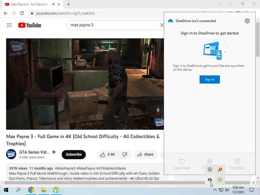Open the YouTube hamburger menu
Viewport: 260px width, 195px height.
9,25
